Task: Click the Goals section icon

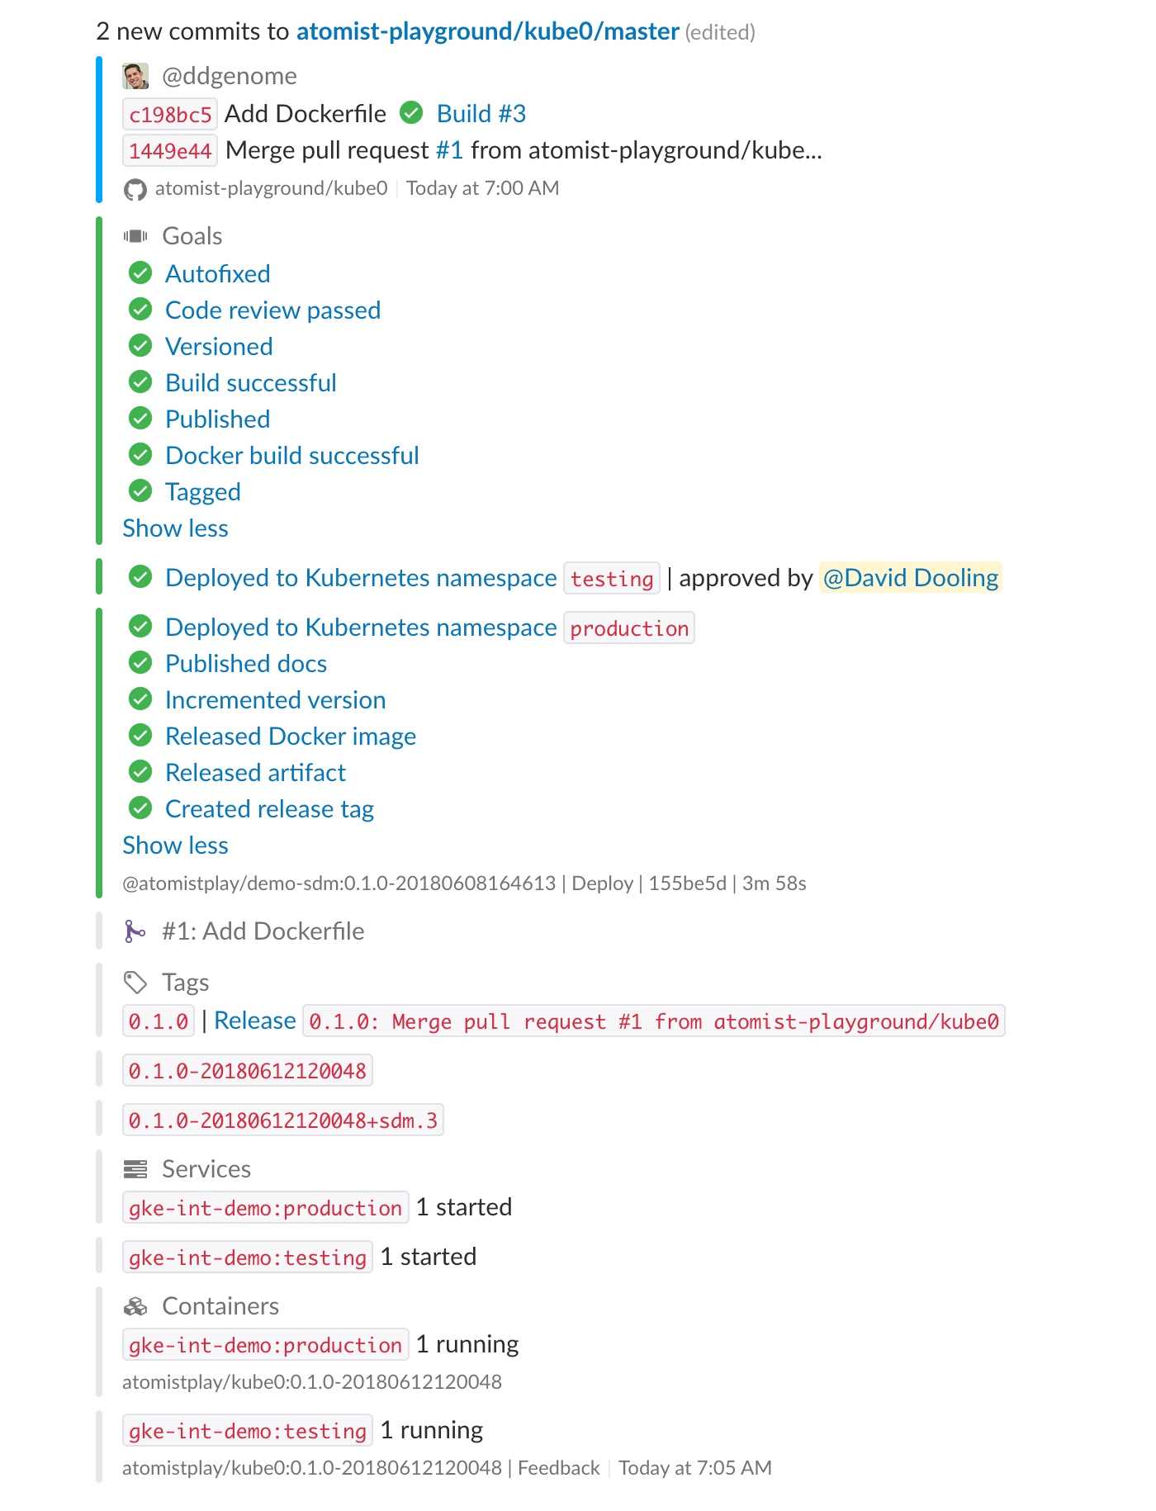Action: coord(135,236)
